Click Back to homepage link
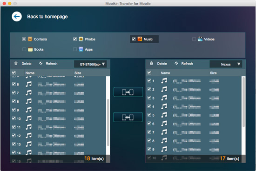The image size is (256, 171). [47, 17]
